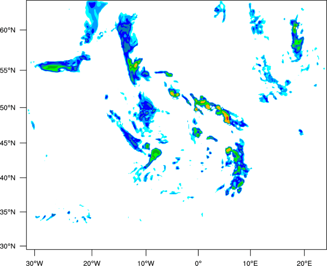Click the 20°W longitude label
327x266 pixels.
pos(92,263)
